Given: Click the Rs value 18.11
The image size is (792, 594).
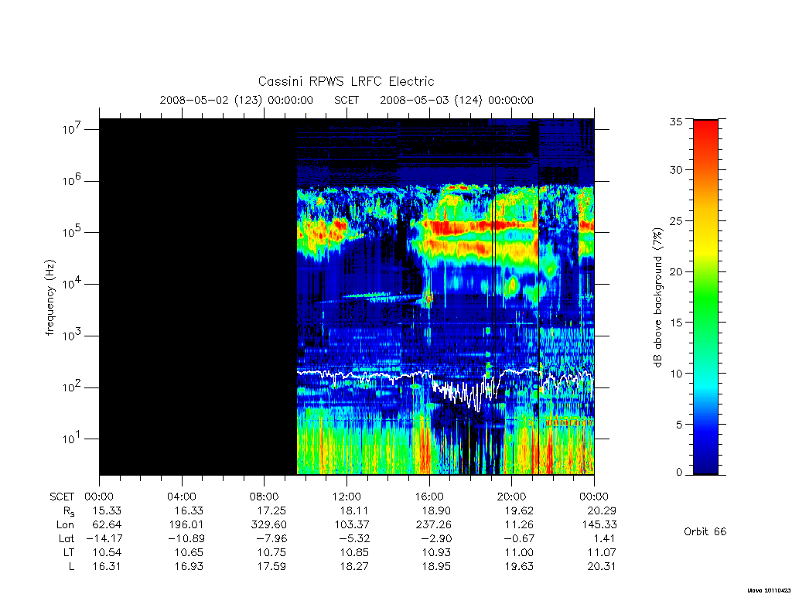Looking at the screenshot, I should 354,510.
